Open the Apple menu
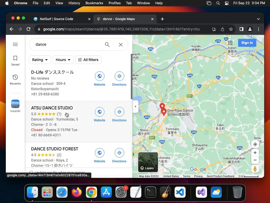This screenshot has height=203, width=270. tap(7, 3)
